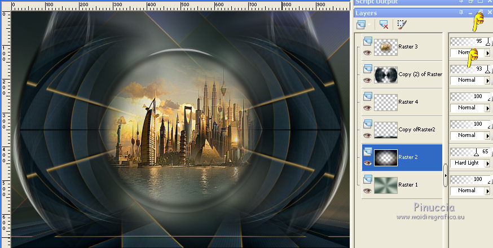Click opacity slider of Copy (2) of Raster at 93

point(470,69)
